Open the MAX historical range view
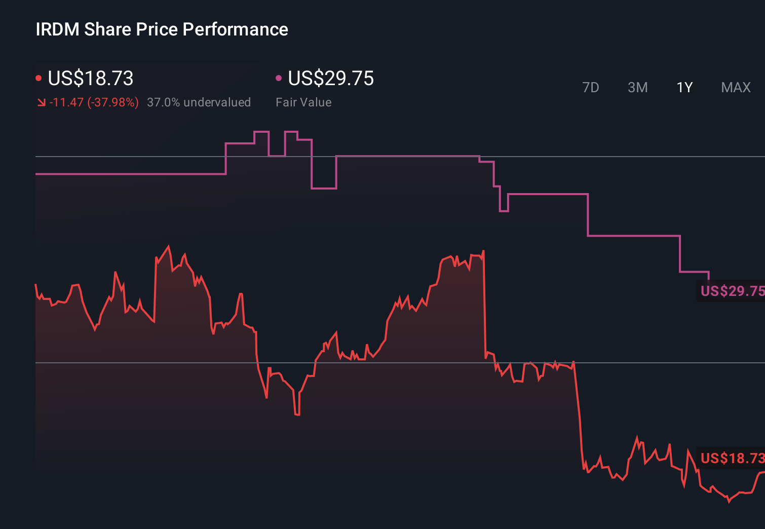The width and height of the screenshot is (765, 529). point(736,87)
